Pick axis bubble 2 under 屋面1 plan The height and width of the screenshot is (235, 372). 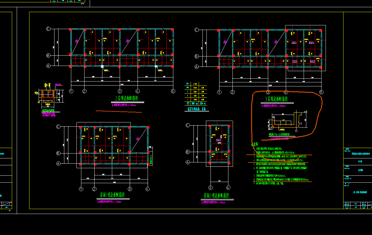94,189
